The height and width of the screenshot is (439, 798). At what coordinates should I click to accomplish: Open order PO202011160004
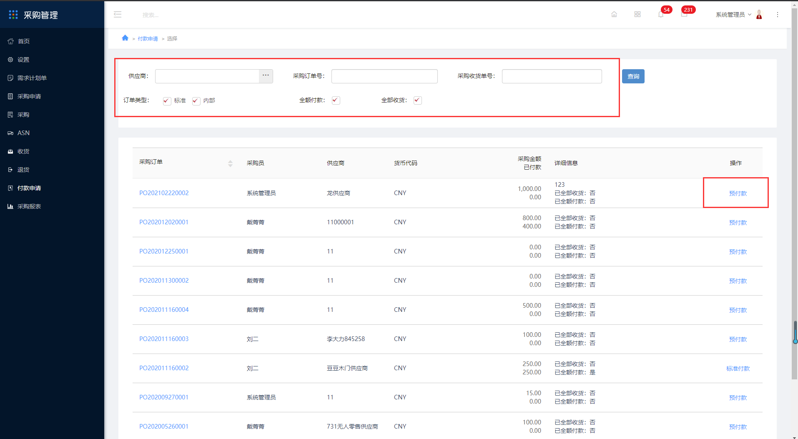tap(164, 310)
